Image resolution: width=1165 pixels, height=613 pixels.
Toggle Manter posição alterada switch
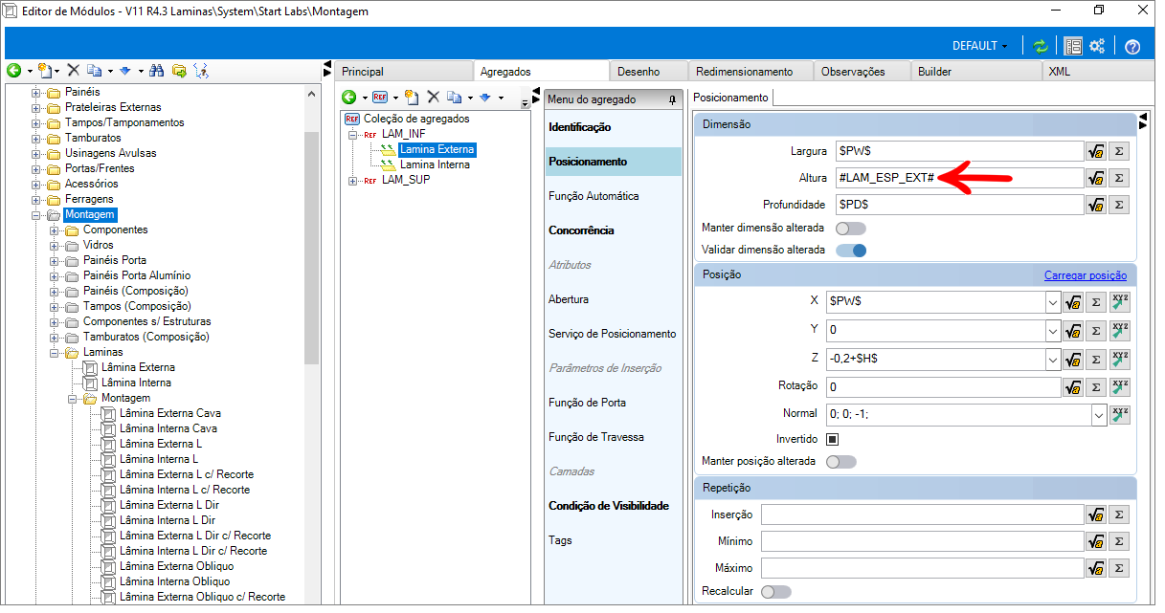840,462
